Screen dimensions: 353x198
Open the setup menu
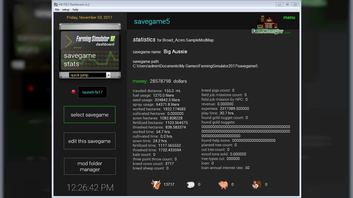point(66,10)
